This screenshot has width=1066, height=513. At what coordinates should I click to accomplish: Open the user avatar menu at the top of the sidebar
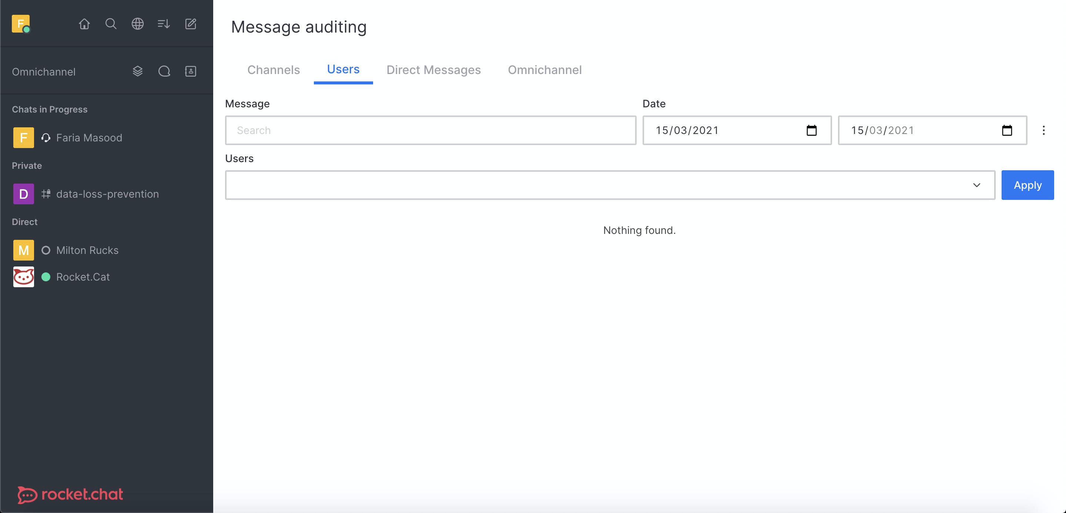click(21, 24)
